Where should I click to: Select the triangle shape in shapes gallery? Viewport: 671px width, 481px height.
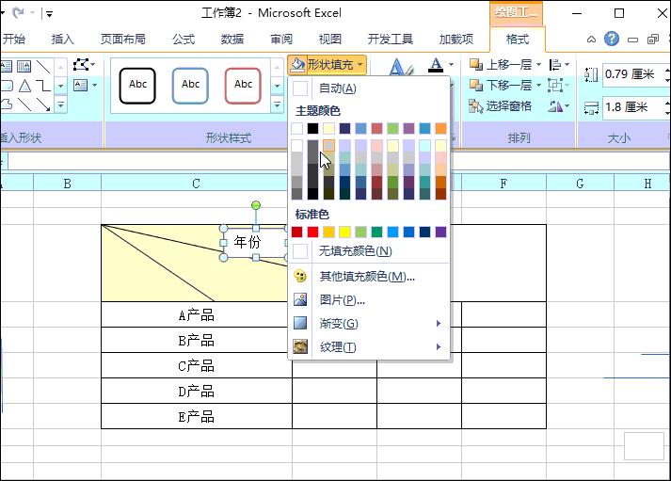[24, 86]
